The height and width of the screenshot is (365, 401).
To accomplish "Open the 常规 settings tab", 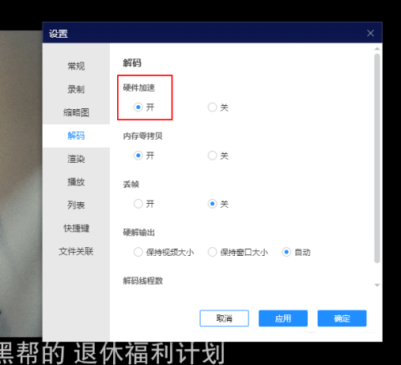I will (76, 66).
